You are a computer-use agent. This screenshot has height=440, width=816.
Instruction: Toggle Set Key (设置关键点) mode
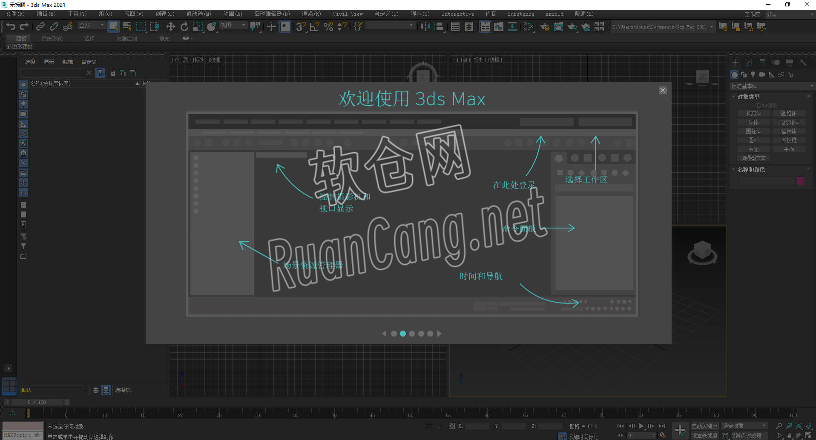click(x=704, y=435)
